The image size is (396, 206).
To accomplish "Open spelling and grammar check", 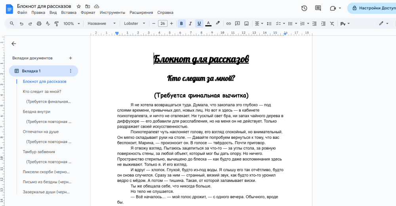I will [48, 24].
